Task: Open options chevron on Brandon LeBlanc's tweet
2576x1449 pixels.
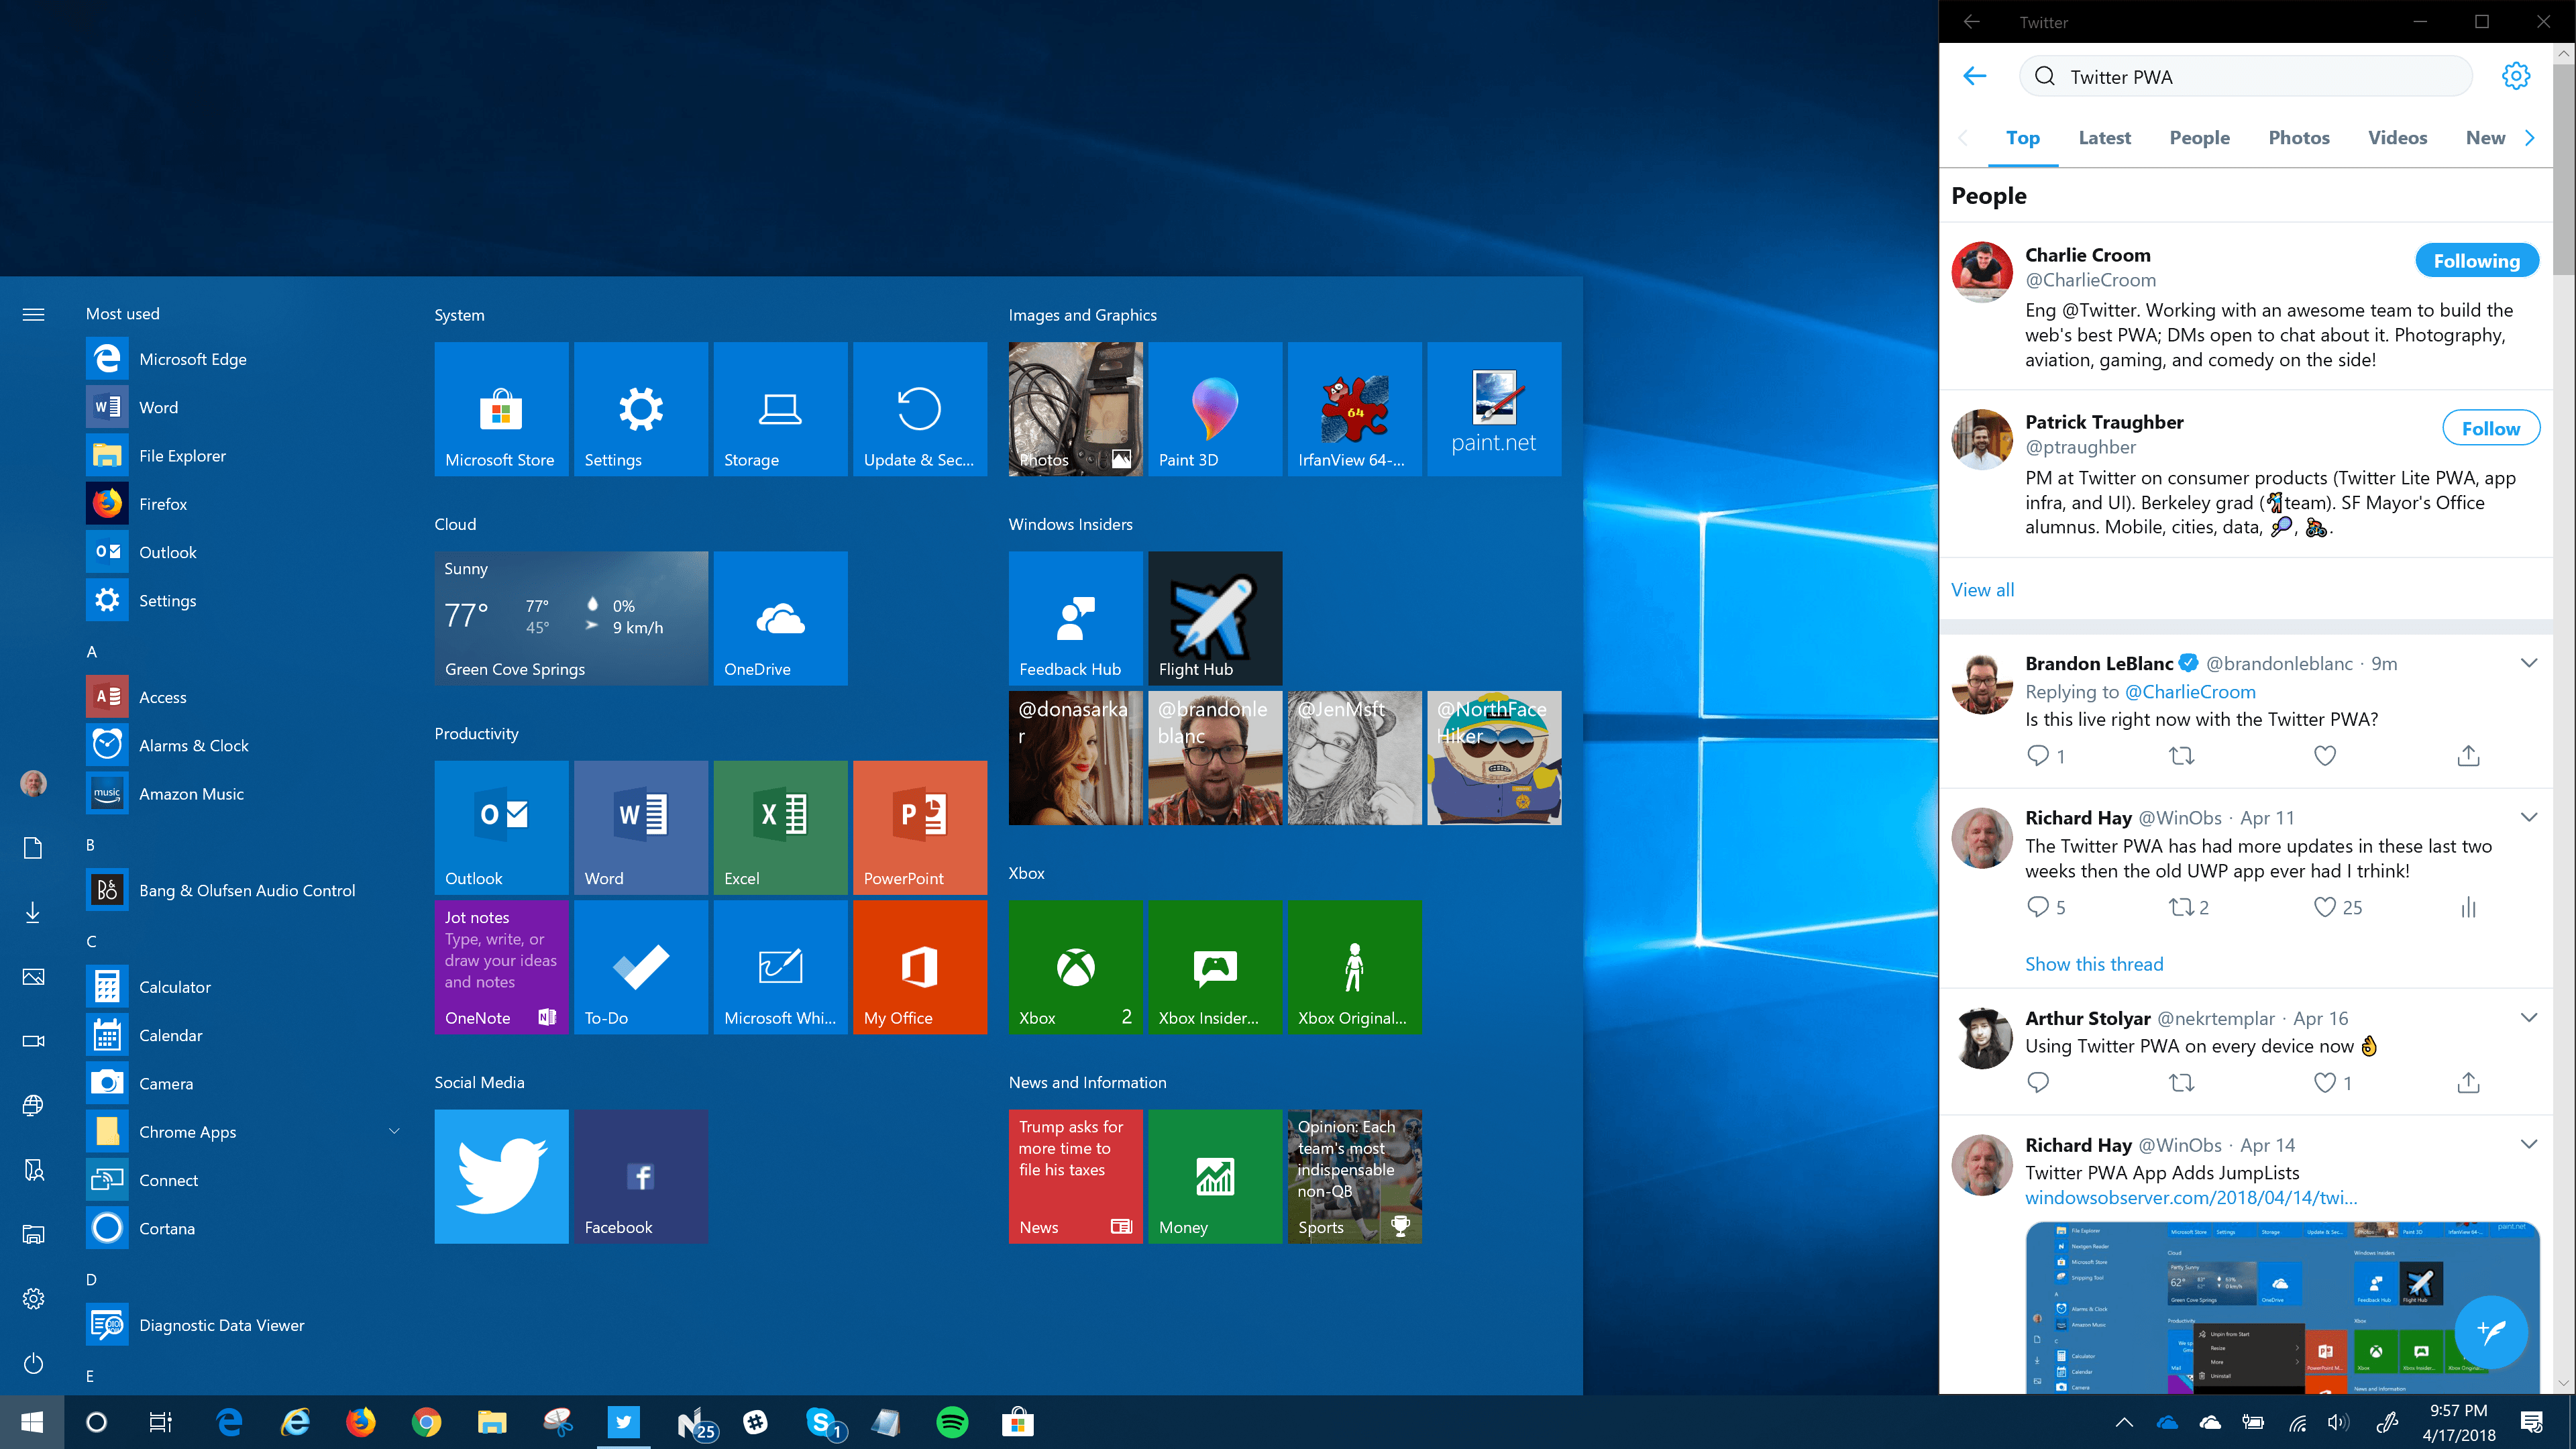Action: click(2528, 662)
